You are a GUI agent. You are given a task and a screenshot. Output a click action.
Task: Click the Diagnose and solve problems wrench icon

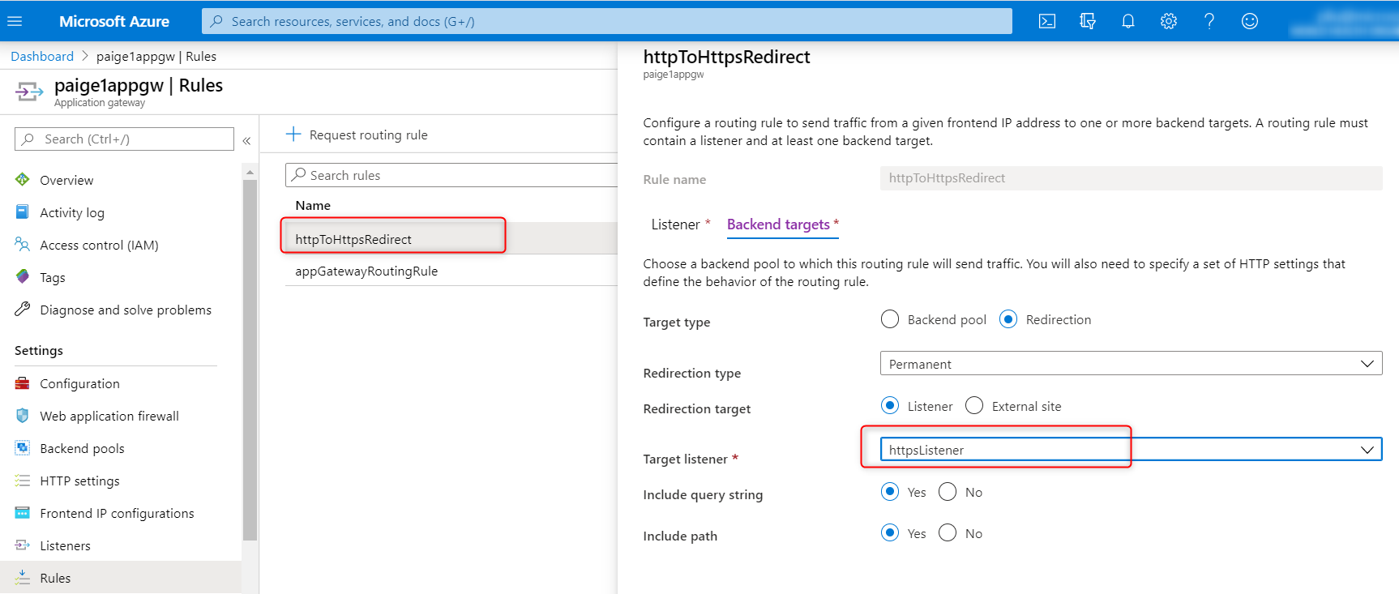pos(23,309)
